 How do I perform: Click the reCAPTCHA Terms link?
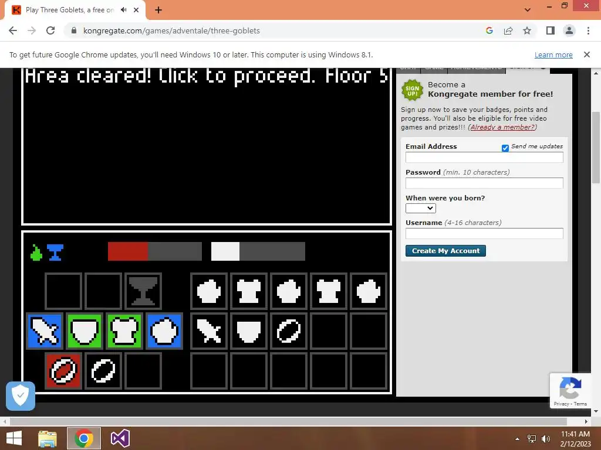pos(580,404)
